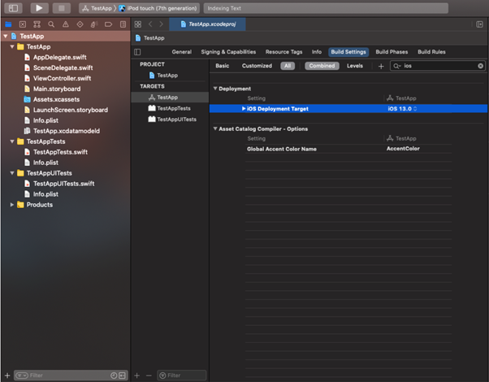Viewport: 489px width, 382px height.
Task: Add an editor on the right
Action: [479, 24]
